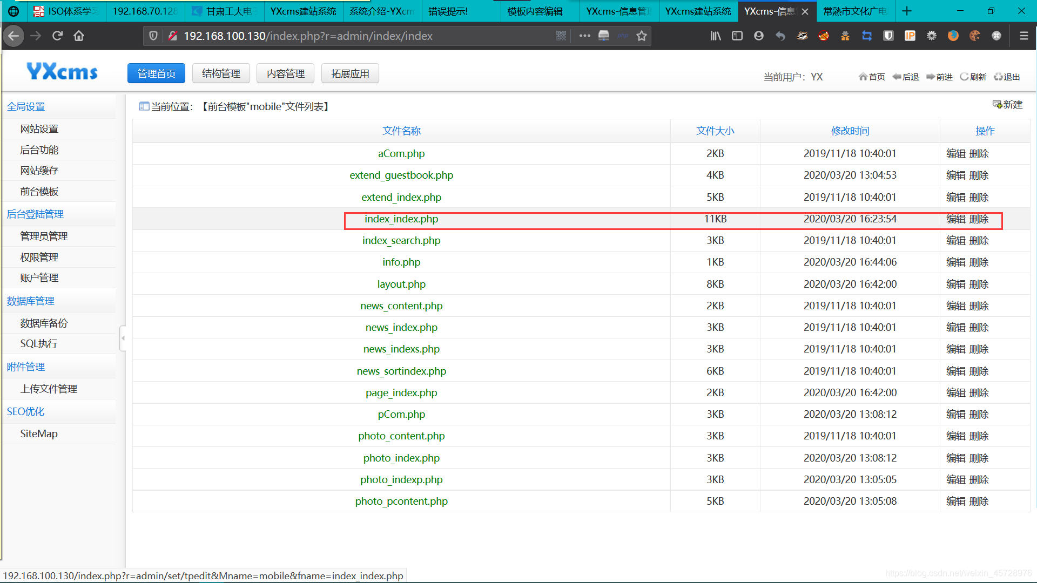Screen dimensions: 1037x583
Task: Edit extend_guestbook.php via 编辑
Action: coord(956,175)
